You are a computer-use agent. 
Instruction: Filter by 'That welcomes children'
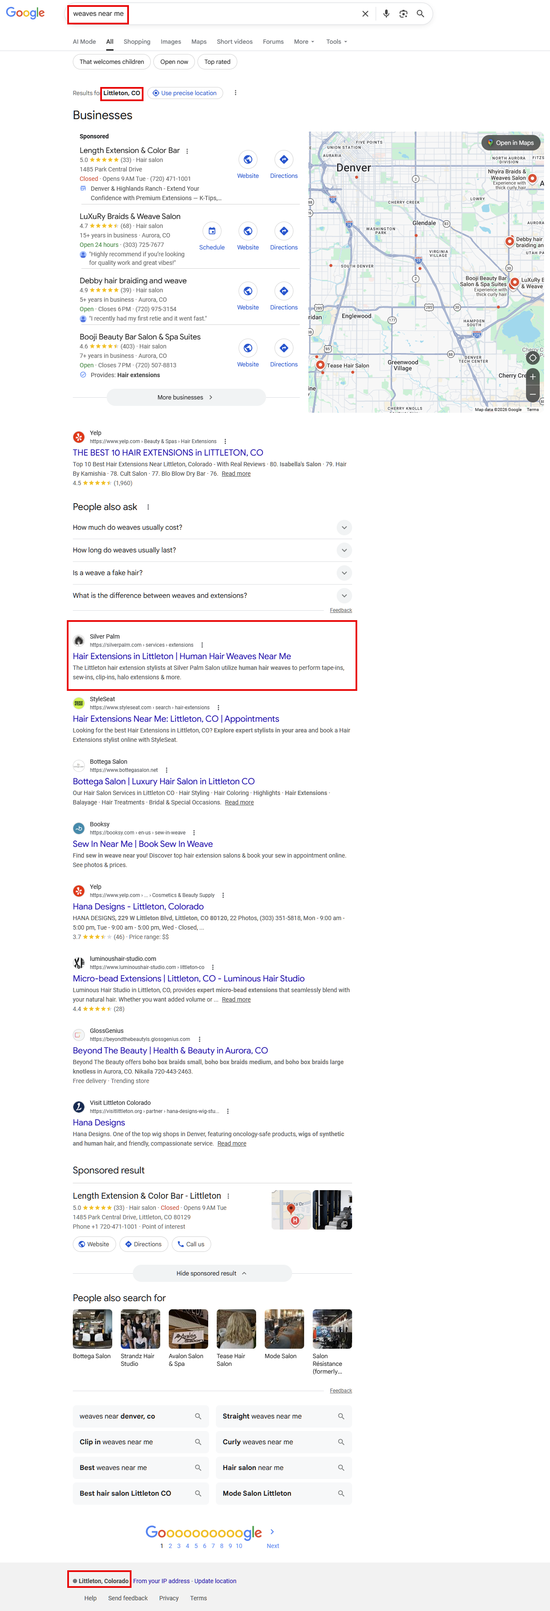click(x=111, y=62)
